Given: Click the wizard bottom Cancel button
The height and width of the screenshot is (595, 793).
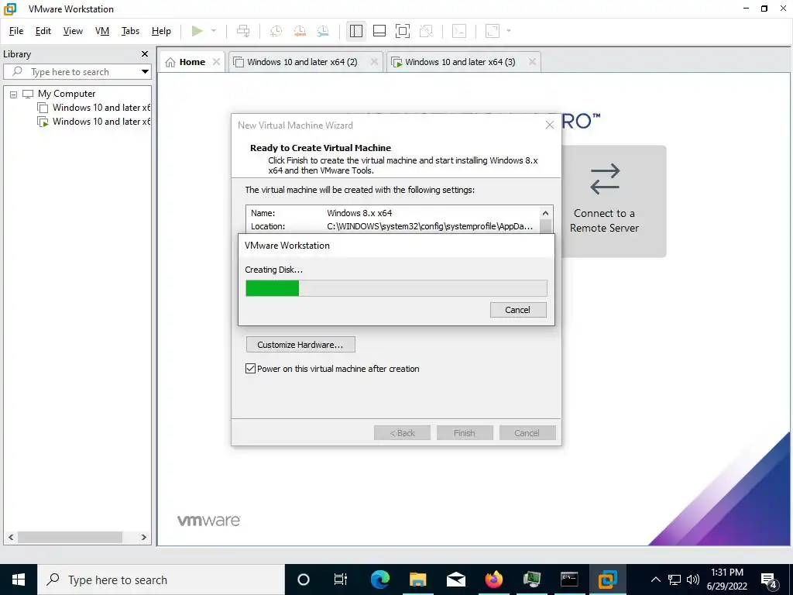Looking at the screenshot, I should [527, 433].
